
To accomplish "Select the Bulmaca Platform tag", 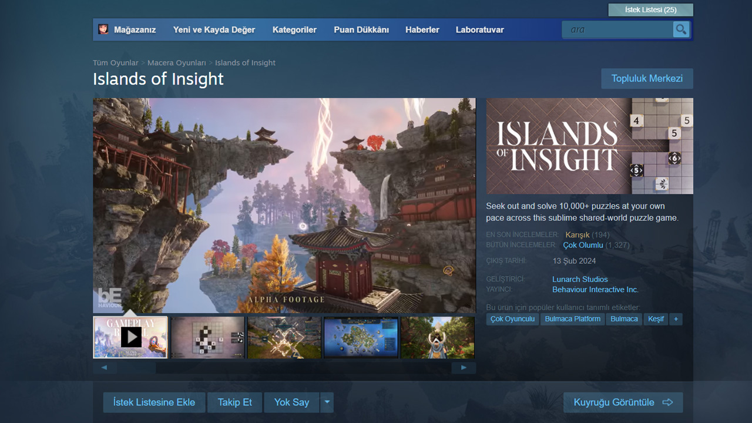I will pos(573,319).
